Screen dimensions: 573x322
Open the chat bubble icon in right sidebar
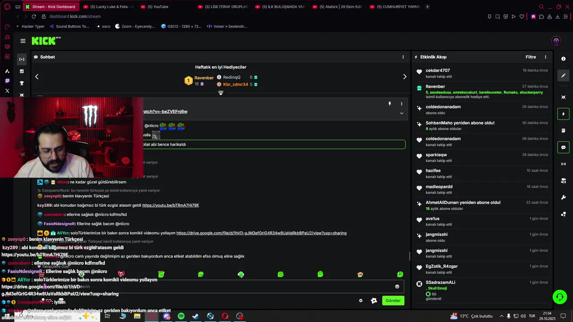(x=563, y=147)
